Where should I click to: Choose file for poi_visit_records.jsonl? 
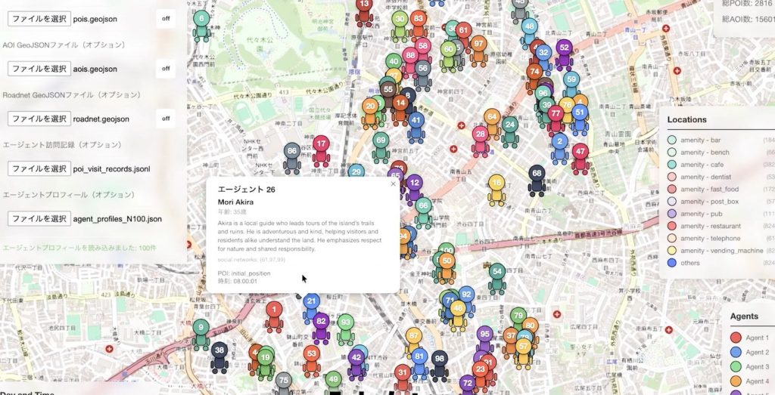click(39, 168)
